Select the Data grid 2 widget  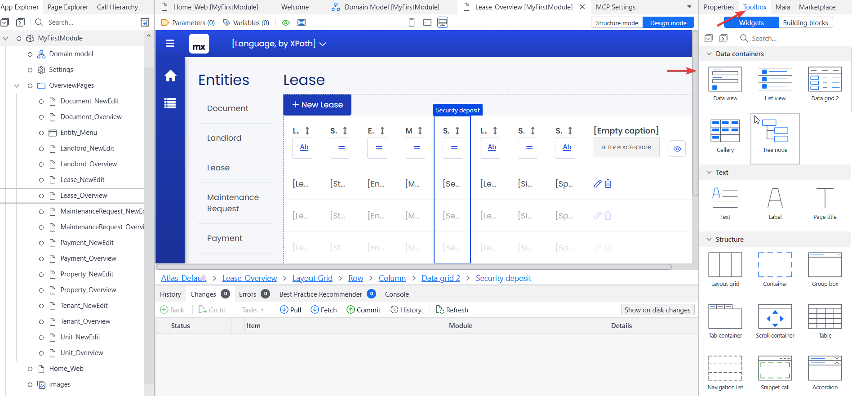point(825,84)
